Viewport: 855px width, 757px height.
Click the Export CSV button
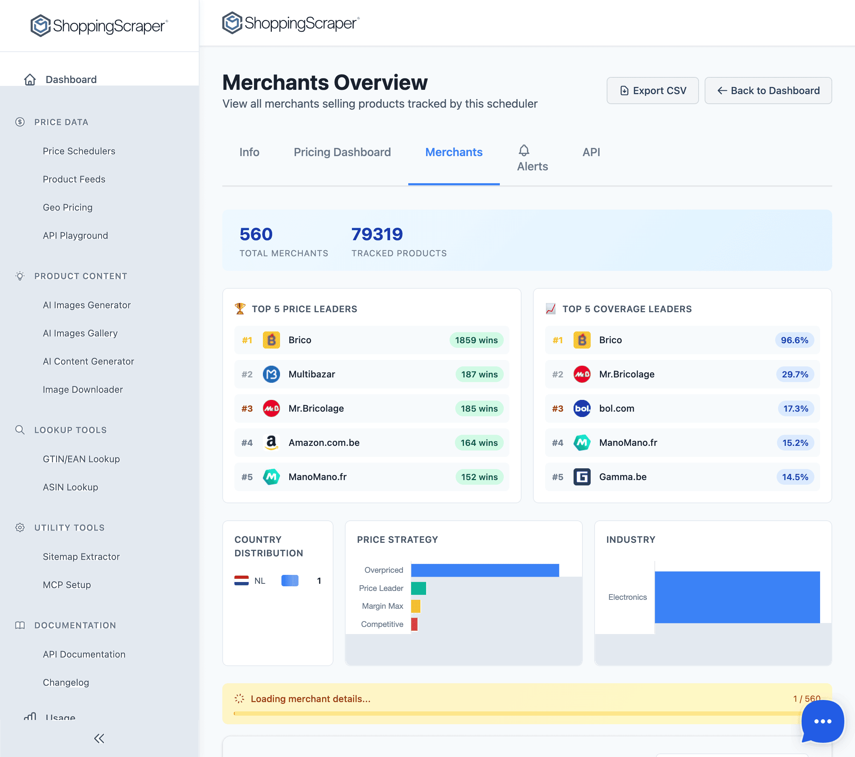653,91
